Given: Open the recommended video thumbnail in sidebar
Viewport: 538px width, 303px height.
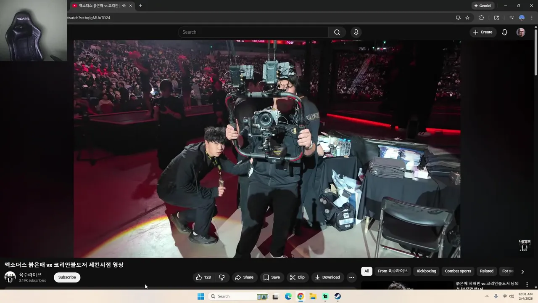Looking at the screenshot, I should tap(406, 286).
